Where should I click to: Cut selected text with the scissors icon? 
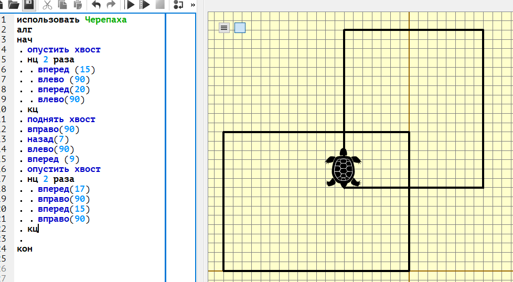pyautogui.click(x=48, y=5)
